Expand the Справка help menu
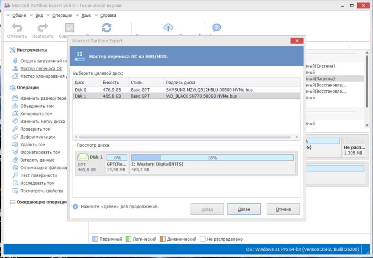Viewport: 373px width, 258px height. click(108, 15)
